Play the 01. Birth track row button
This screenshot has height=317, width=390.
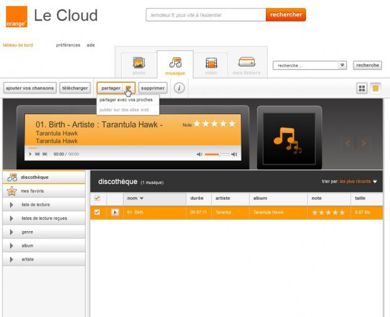pos(115,212)
